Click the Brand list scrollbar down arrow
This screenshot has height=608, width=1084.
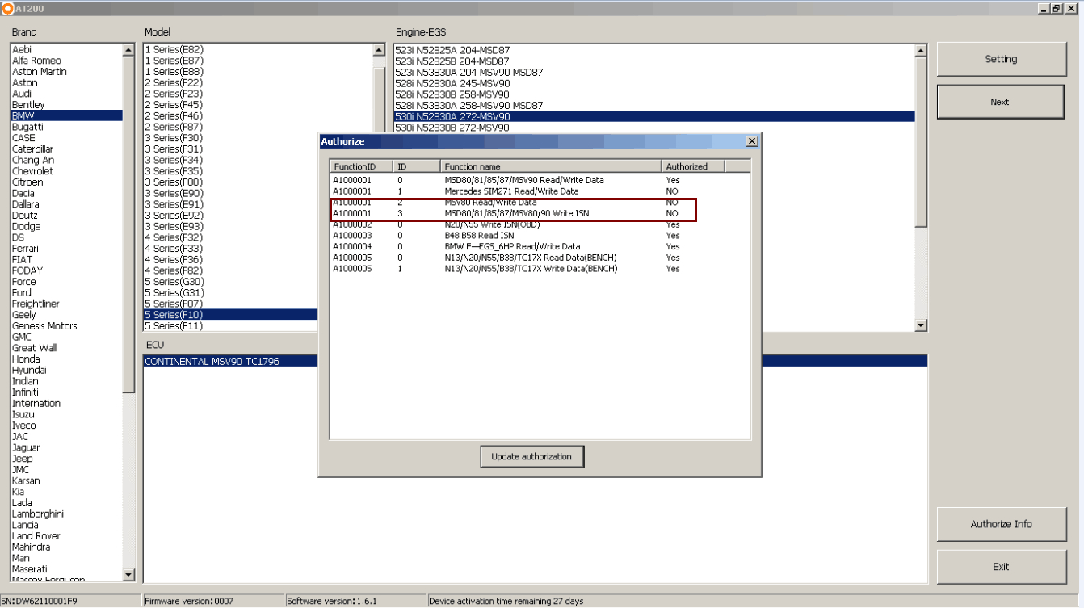(128, 573)
